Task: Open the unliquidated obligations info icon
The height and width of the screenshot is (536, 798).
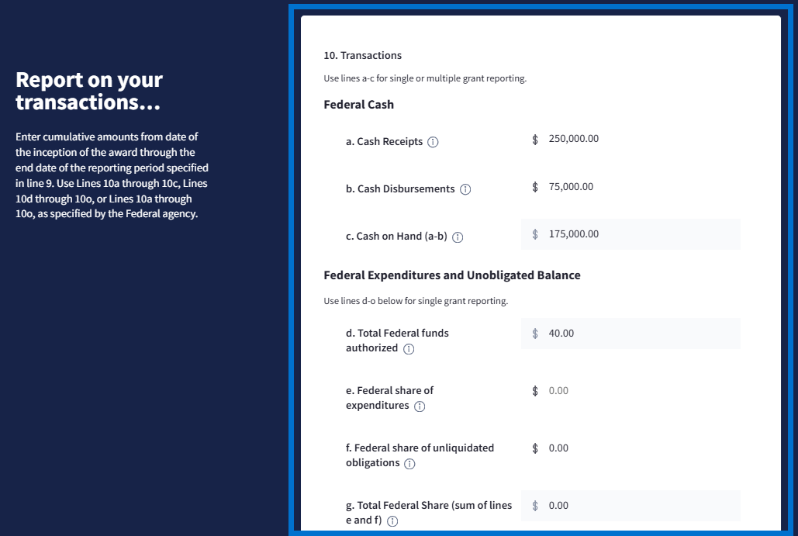Action: coord(409,464)
